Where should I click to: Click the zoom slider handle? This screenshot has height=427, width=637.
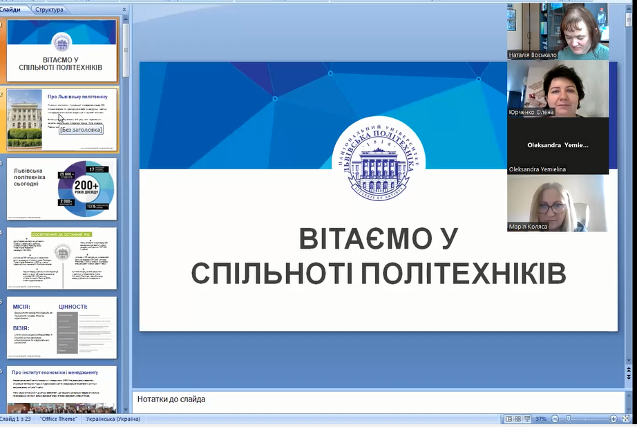tap(569, 419)
